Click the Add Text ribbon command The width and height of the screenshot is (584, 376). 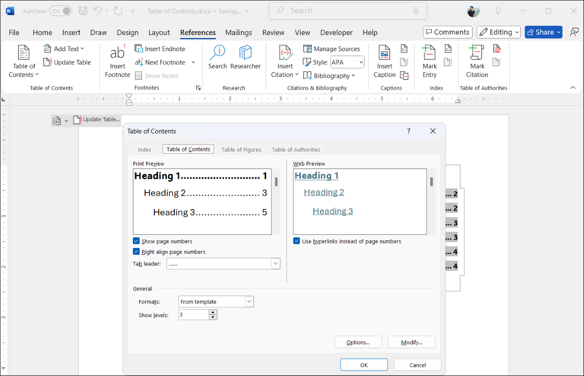(64, 49)
